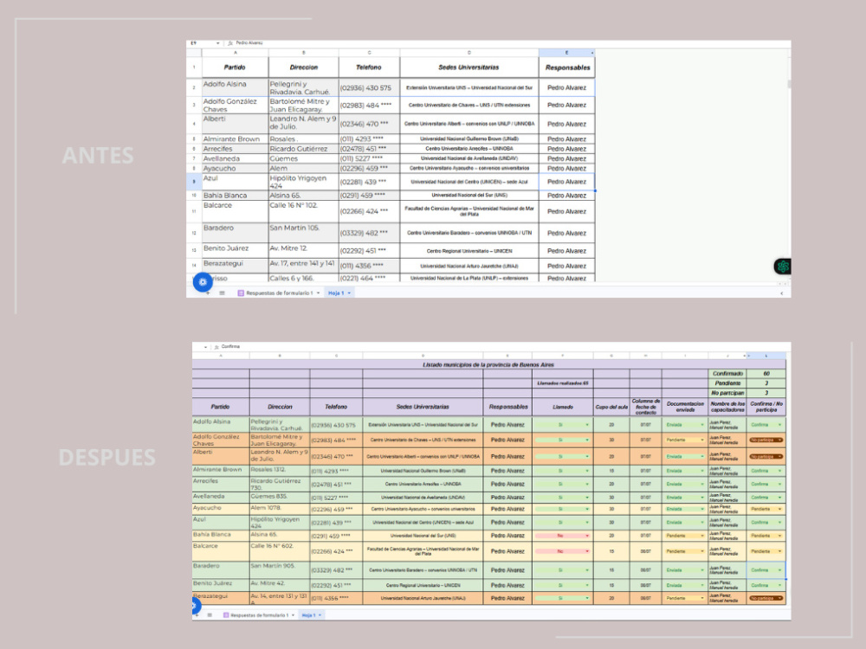Click the Confirma / No participa header
The width and height of the screenshot is (866, 649).
(766, 408)
